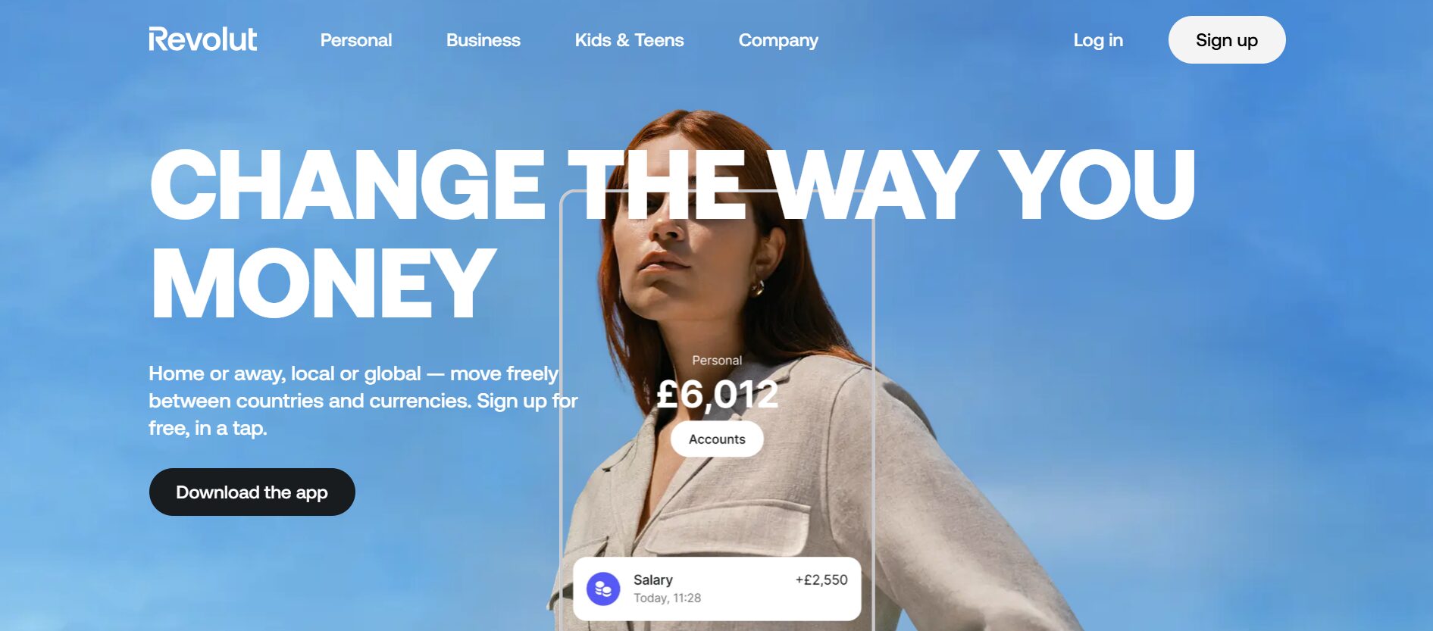Open the Personal menu

[356, 40]
